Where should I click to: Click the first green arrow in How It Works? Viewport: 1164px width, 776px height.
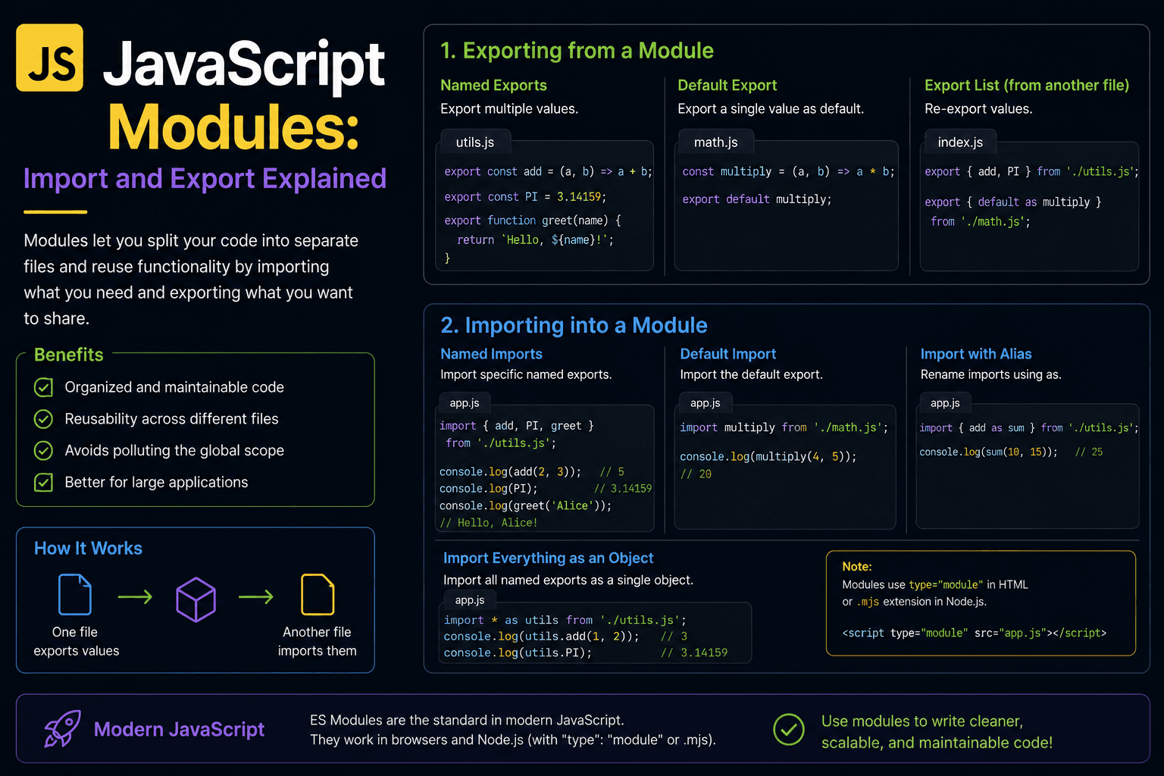click(135, 597)
